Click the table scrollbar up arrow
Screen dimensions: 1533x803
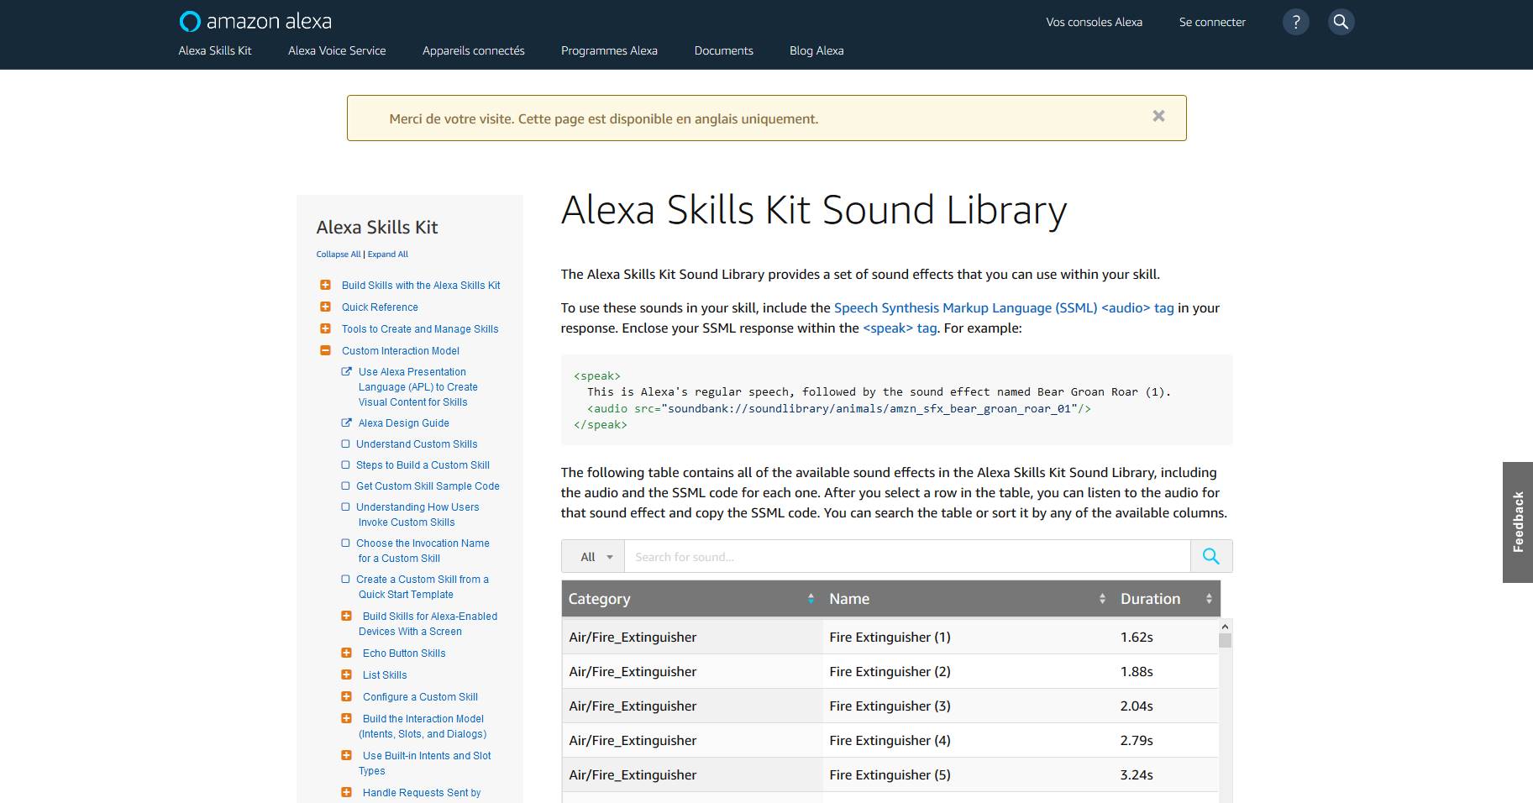[1225, 627]
